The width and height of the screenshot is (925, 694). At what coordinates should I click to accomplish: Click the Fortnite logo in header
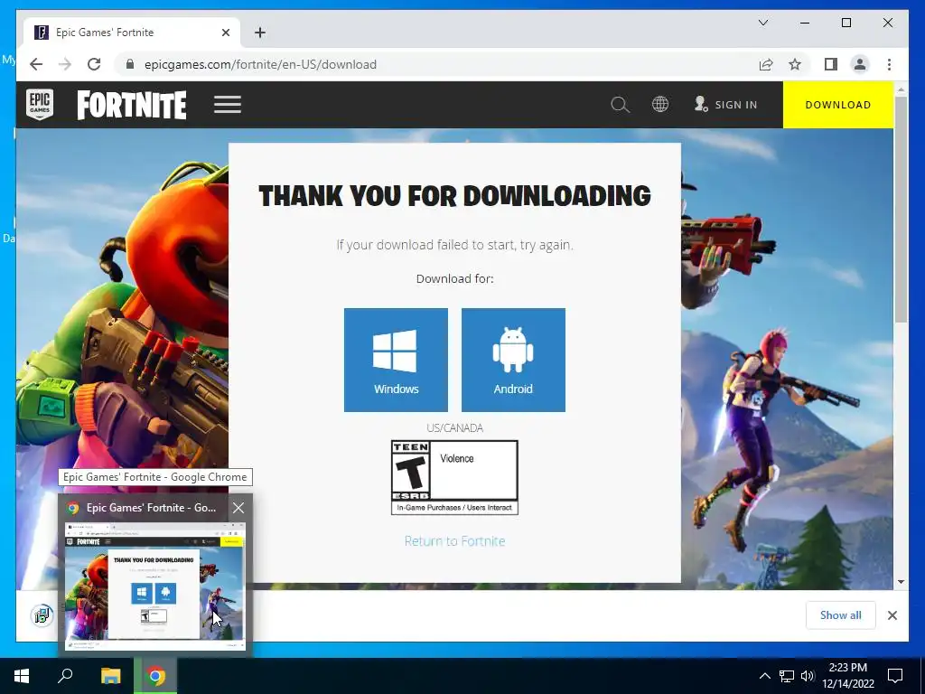click(x=132, y=105)
